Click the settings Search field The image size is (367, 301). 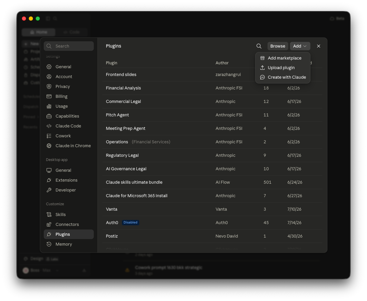[69, 46]
